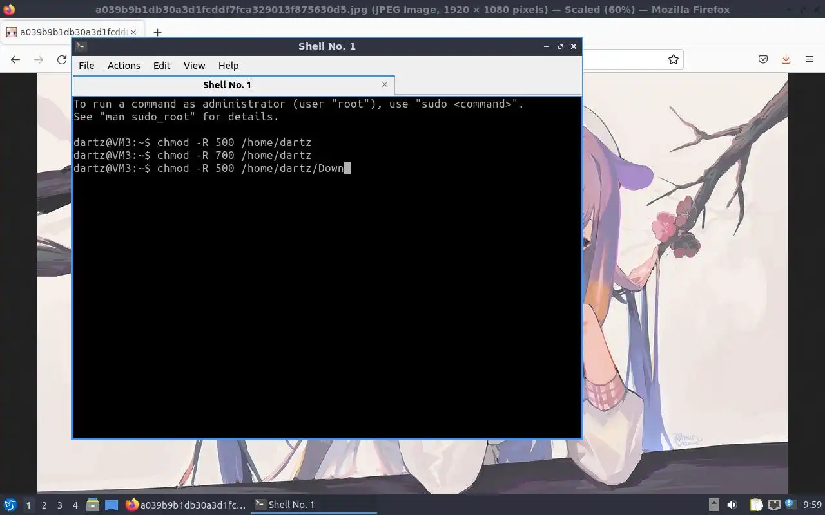Open the Help menu

pos(228,66)
